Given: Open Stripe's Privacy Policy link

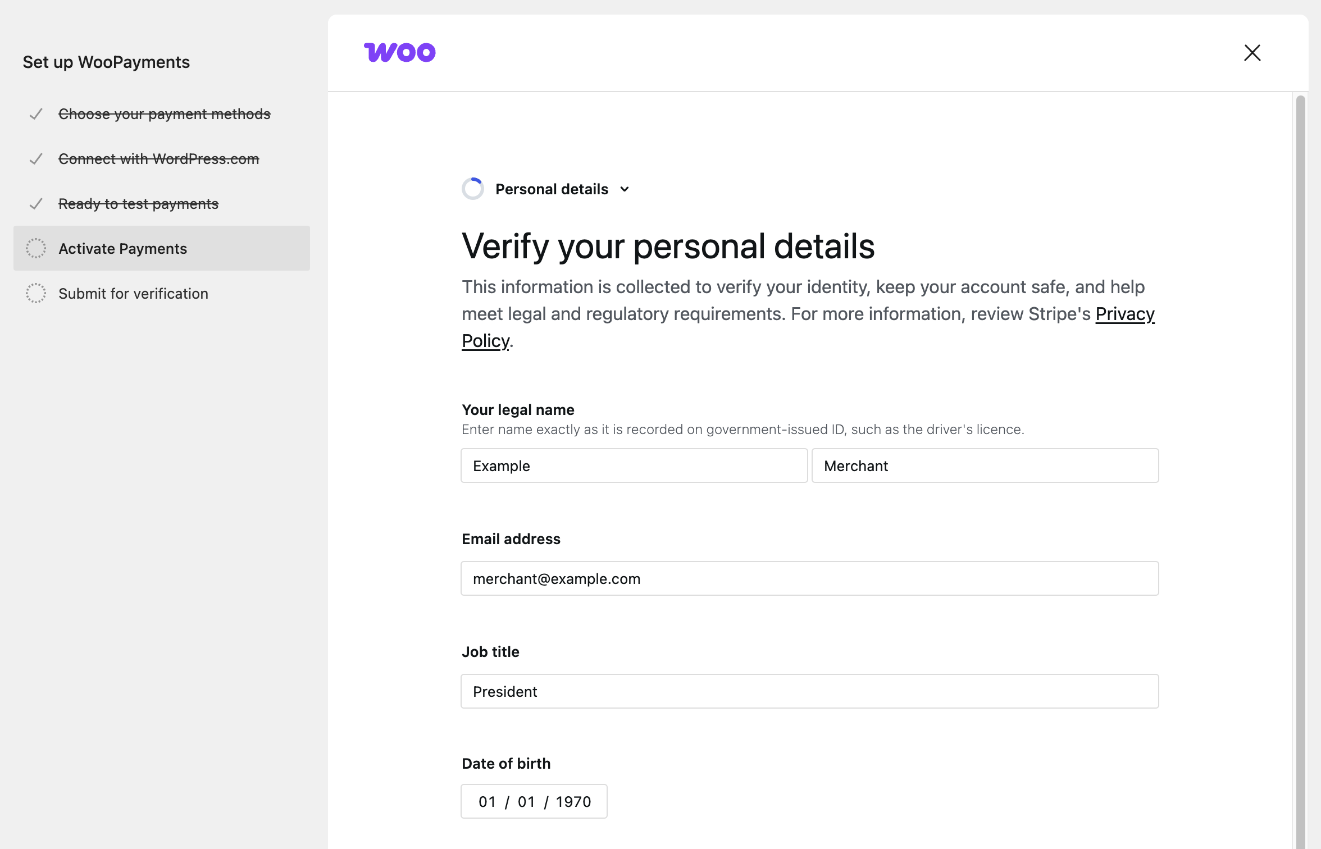Looking at the screenshot, I should 1124,314.
